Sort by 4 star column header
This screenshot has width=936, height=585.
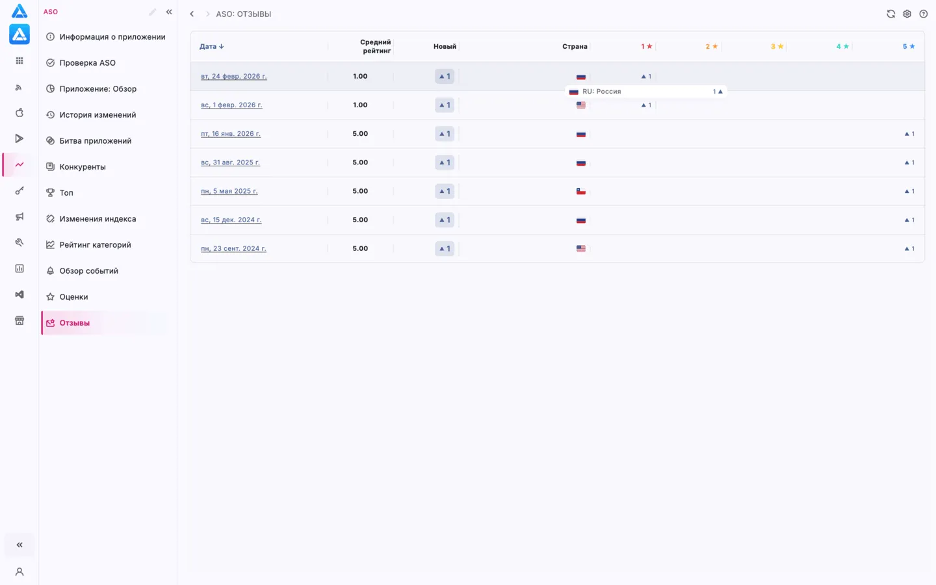842,46
